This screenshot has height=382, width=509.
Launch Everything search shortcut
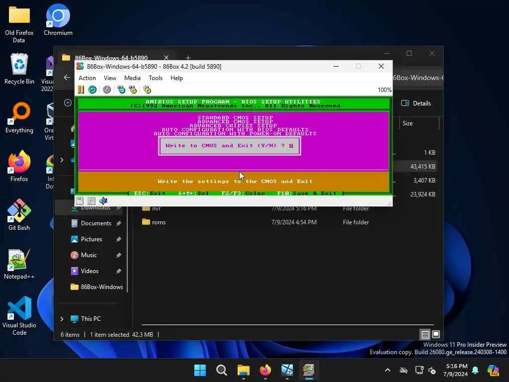pos(19,117)
